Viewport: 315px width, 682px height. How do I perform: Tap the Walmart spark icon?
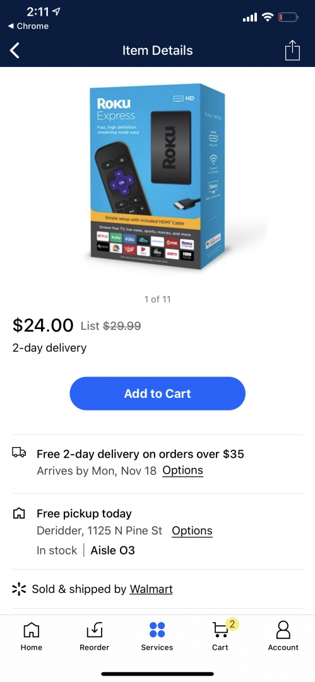point(19,589)
